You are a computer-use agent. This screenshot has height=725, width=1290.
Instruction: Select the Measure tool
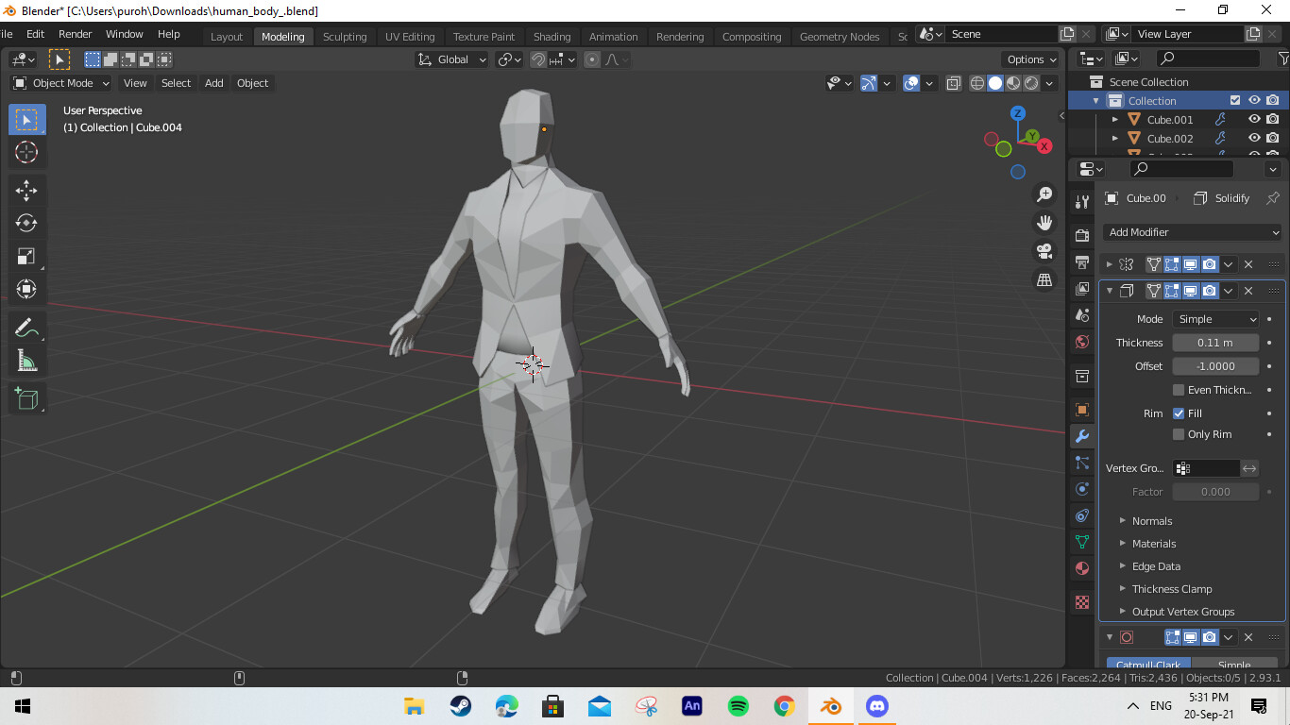click(x=26, y=360)
